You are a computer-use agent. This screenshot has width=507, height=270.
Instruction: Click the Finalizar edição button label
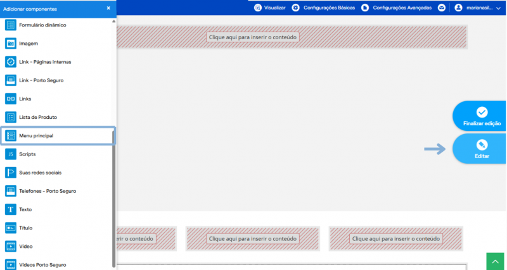click(482, 123)
